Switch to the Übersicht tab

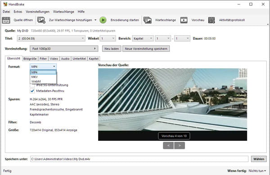pyautogui.click(x=13, y=58)
